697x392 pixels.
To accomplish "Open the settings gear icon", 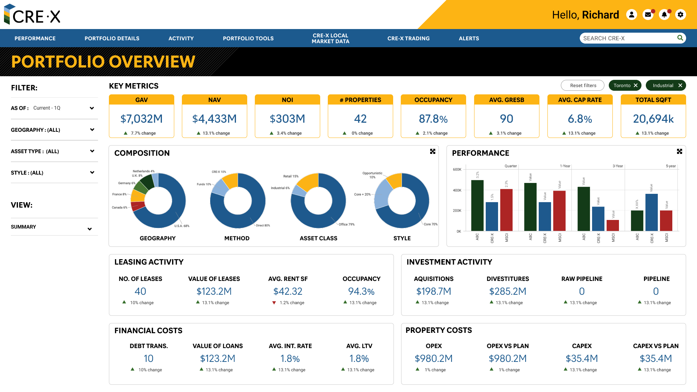I will (x=681, y=15).
